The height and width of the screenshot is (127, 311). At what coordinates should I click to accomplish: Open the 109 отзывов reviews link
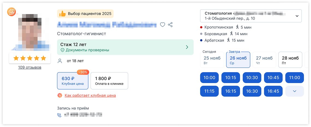30,67
